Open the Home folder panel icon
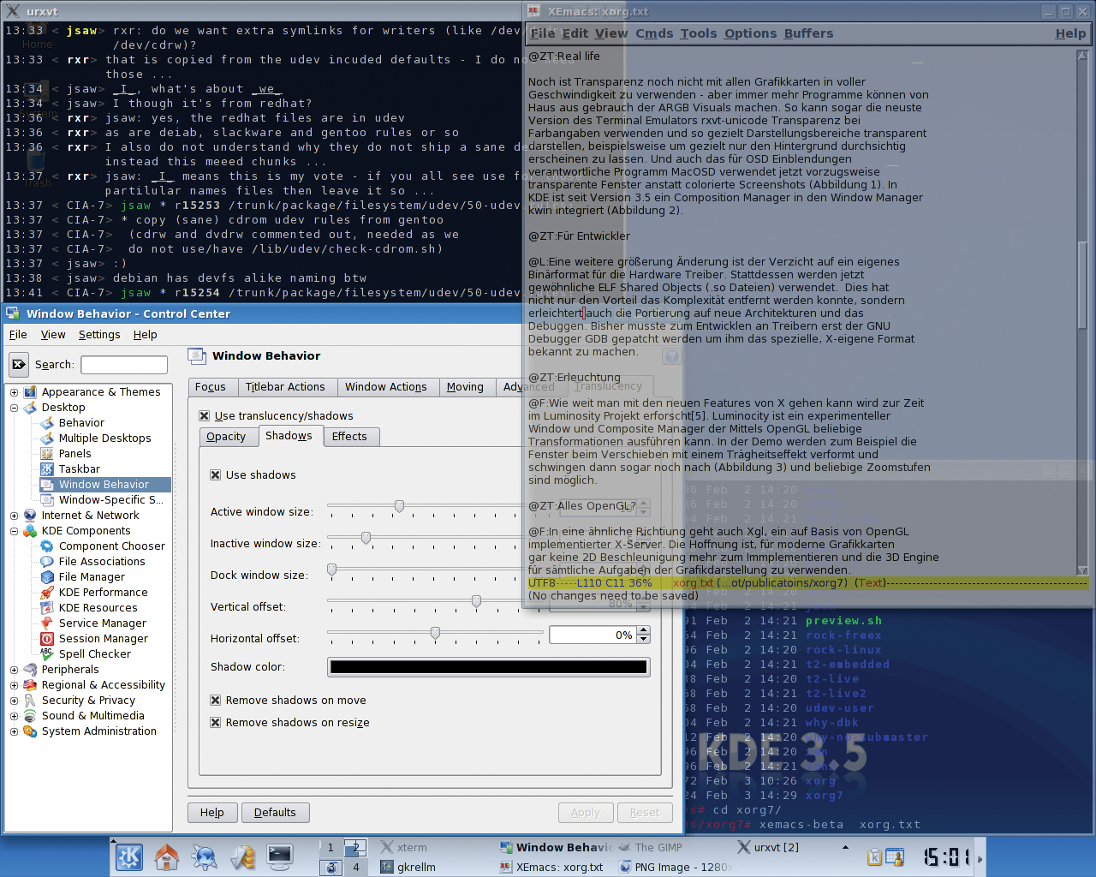Viewport: 1096px width, 877px height. pos(167,856)
